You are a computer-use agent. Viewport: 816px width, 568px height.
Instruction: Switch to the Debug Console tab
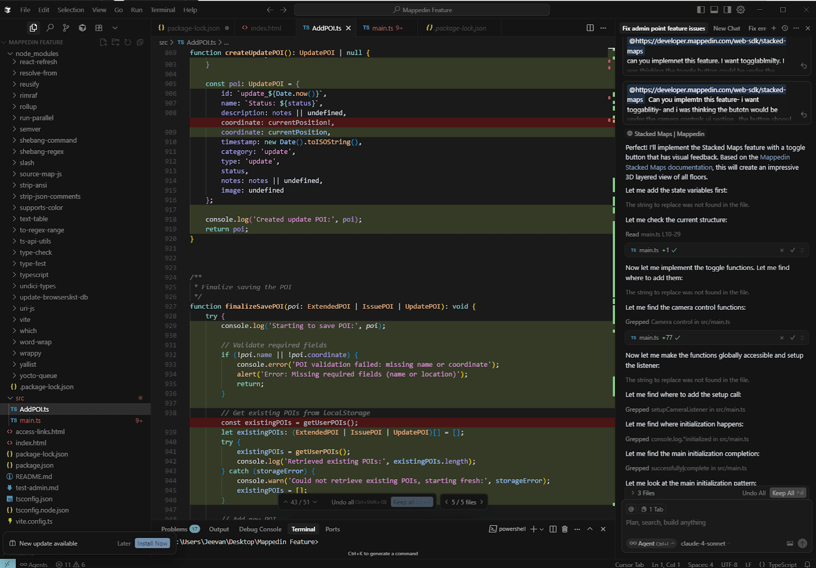(260, 529)
